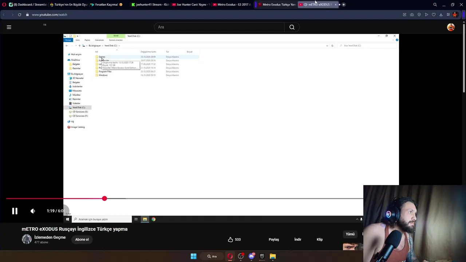Click Chrome icon in video's taskbar
The width and height of the screenshot is (466, 262).
(x=154, y=219)
